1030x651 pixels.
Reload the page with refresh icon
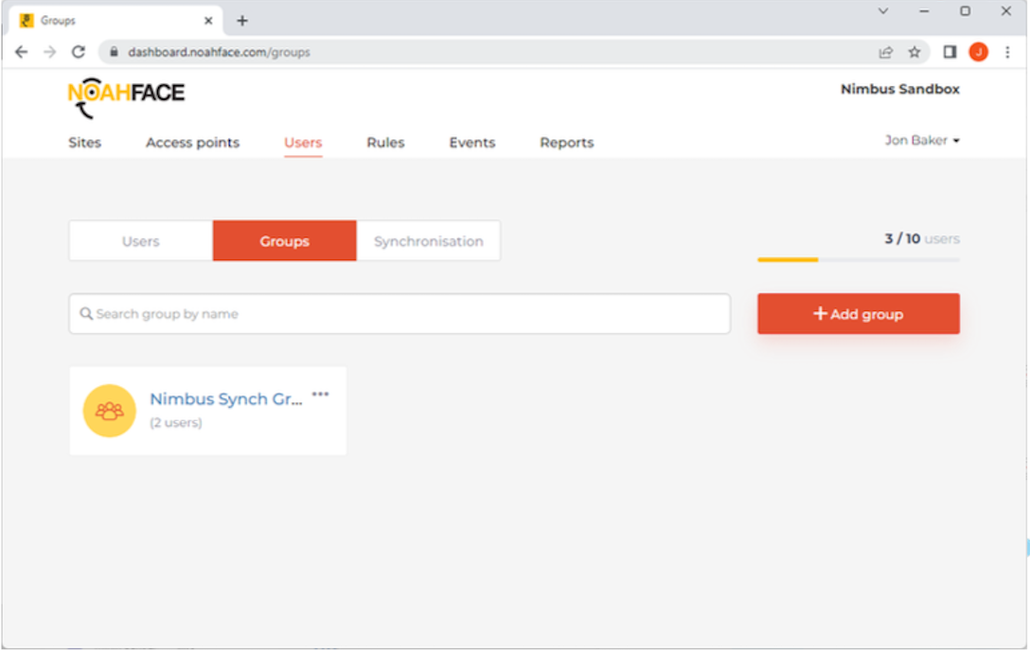(79, 52)
